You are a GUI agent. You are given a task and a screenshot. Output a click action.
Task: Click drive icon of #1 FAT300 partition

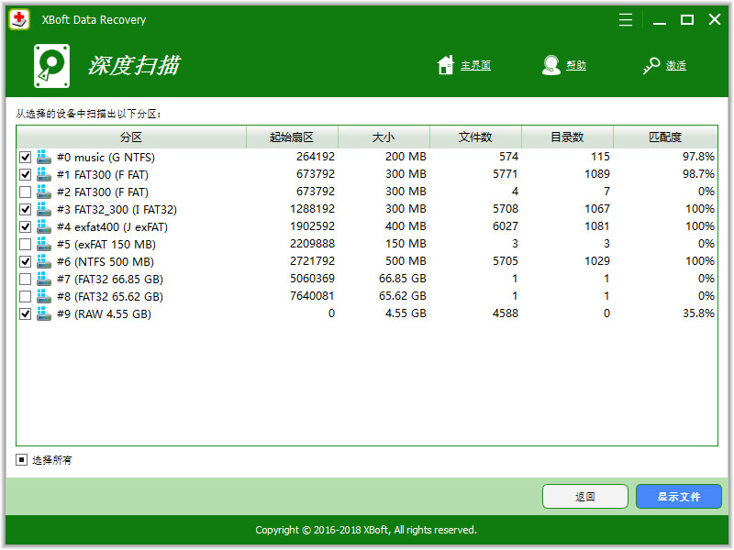pos(43,174)
